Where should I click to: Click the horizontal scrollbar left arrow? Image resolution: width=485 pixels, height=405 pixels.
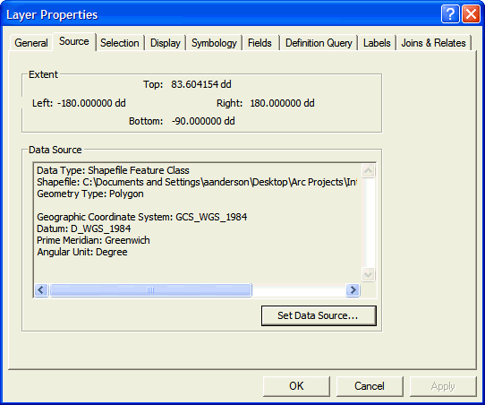tap(41, 290)
